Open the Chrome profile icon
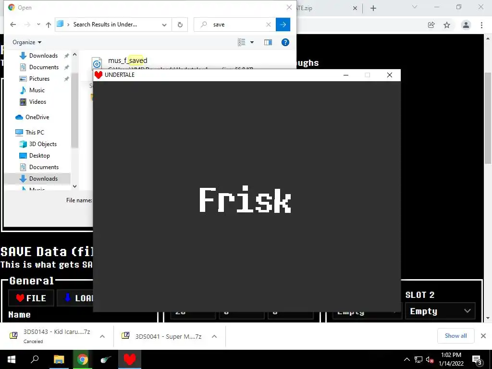Viewport: 492px width, 369px height. tap(466, 25)
